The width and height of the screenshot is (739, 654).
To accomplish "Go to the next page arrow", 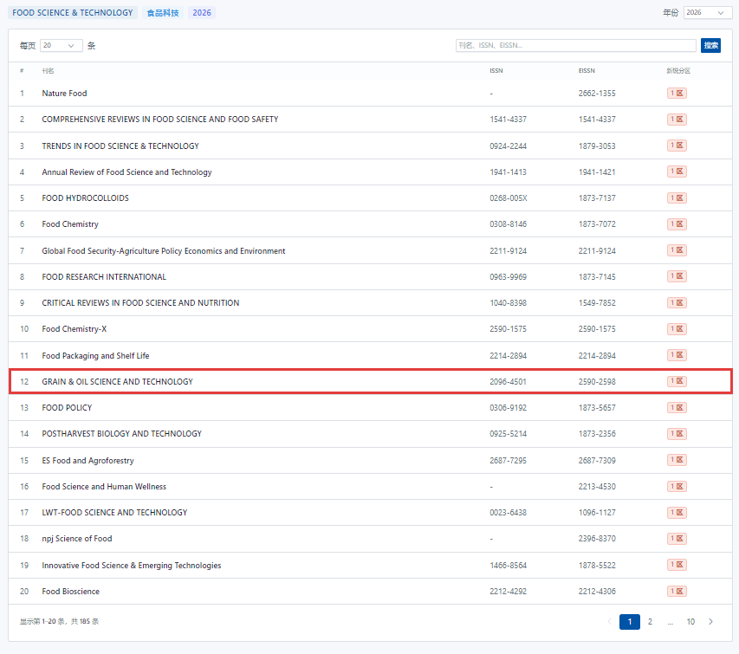I will (x=711, y=621).
